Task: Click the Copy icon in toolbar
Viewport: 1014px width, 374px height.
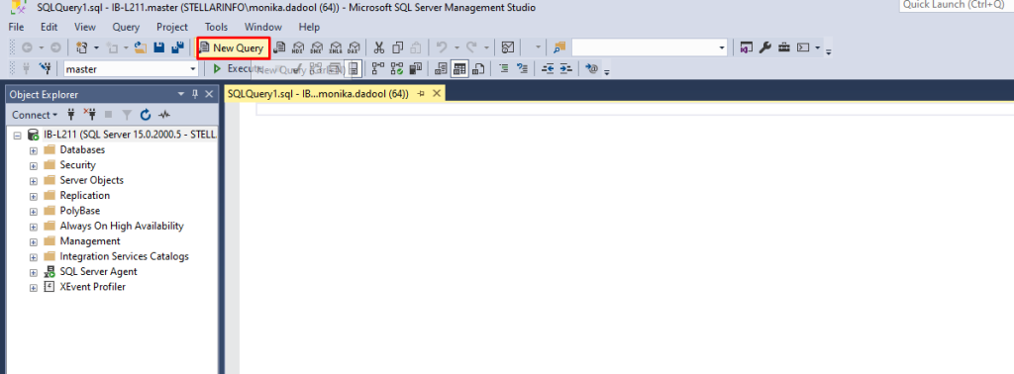Action: click(x=398, y=47)
